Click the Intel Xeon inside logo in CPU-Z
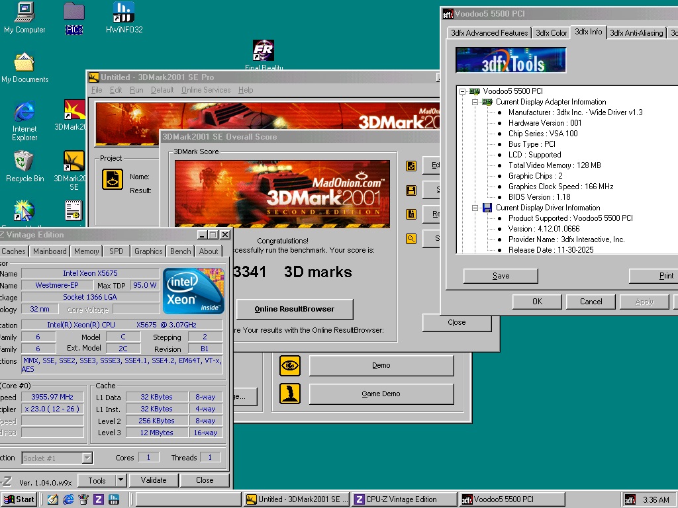This screenshot has width=678, height=508. tap(193, 291)
